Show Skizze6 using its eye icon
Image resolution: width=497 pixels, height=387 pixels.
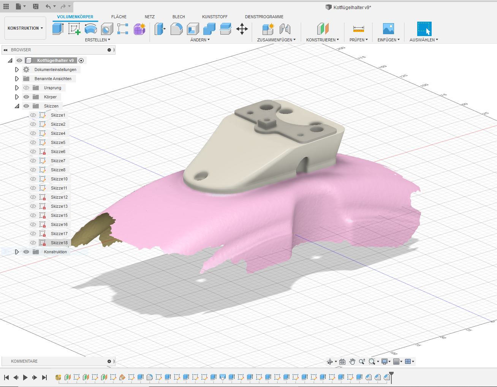point(33,152)
